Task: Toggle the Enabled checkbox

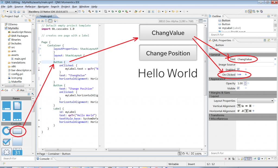Action: click(x=238, y=69)
